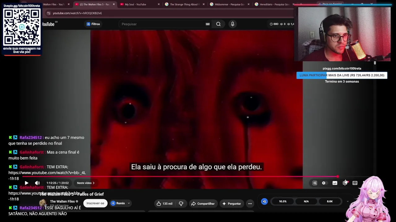Subscribe with the Inscrever-se button

coord(95,203)
